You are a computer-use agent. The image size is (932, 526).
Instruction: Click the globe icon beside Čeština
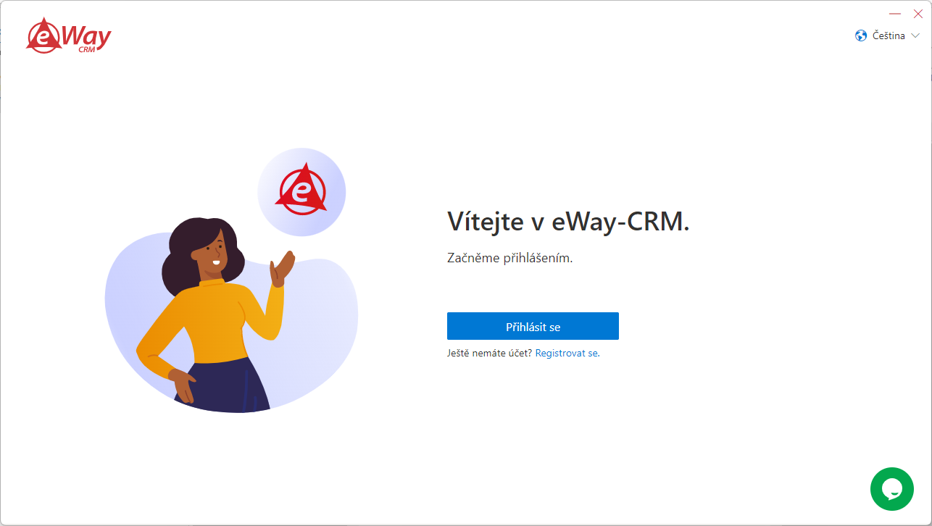pyautogui.click(x=861, y=36)
